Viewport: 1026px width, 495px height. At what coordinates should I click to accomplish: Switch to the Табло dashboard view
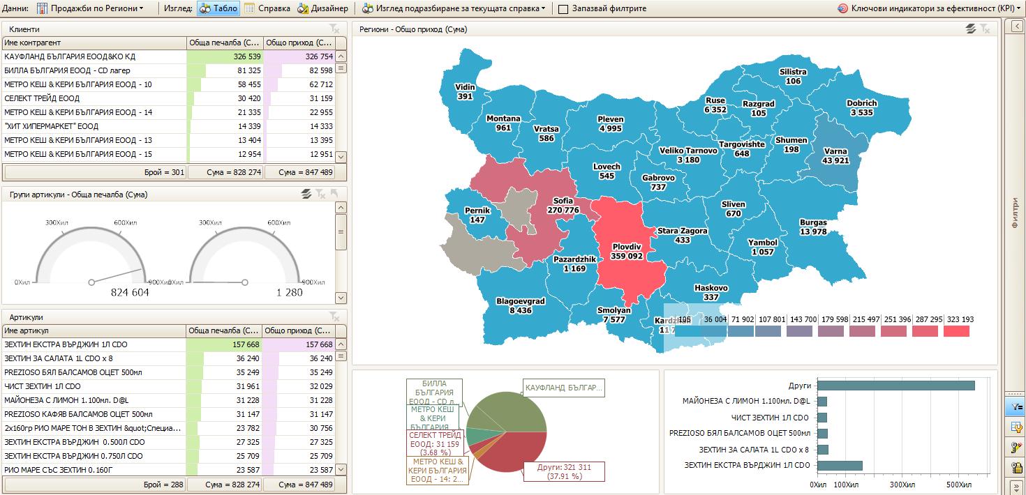218,8
